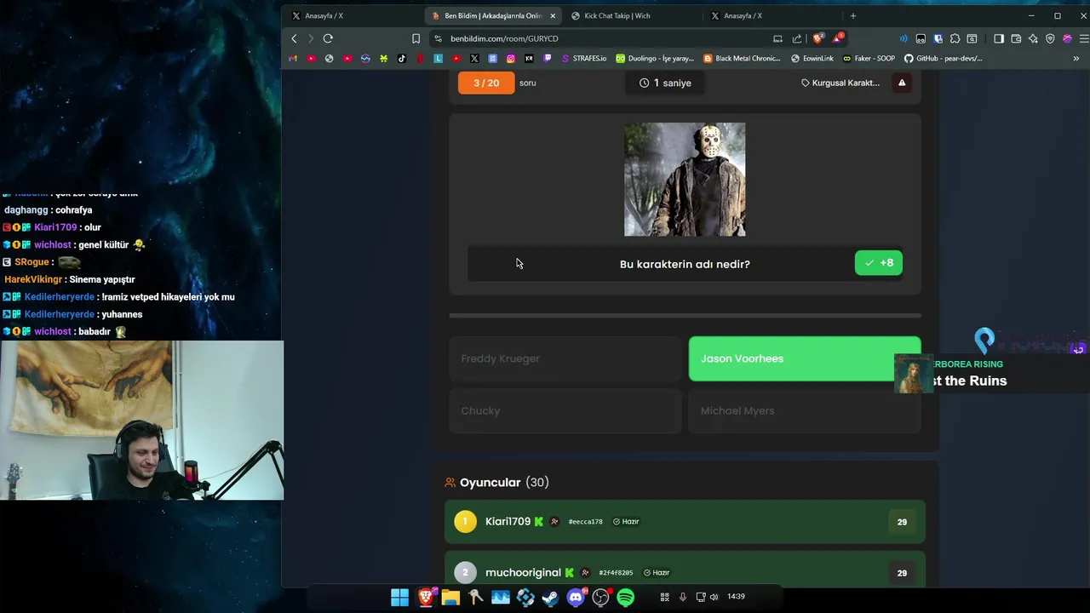Click player row muchooriginal
Viewport: 1090px width, 613px height.
(x=685, y=570)
